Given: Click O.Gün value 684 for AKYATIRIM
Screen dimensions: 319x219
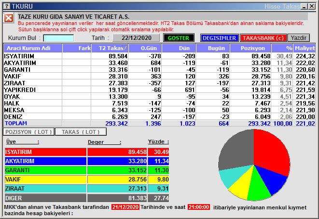Looking at the screenshot, I should (156, 63).
